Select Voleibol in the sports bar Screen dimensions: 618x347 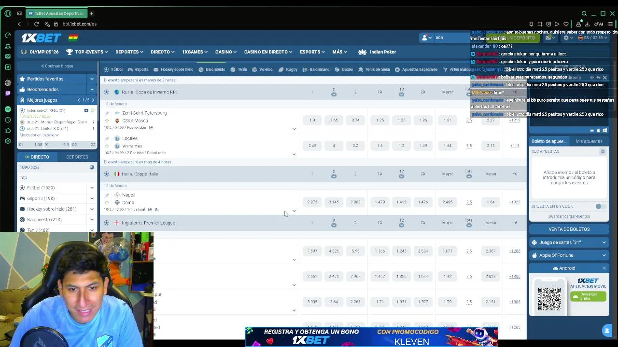(x=263, y=69)
